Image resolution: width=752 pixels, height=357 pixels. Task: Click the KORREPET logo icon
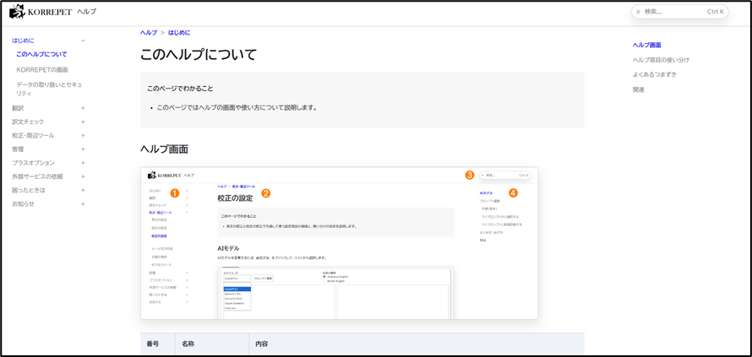[x=16, y=12]
